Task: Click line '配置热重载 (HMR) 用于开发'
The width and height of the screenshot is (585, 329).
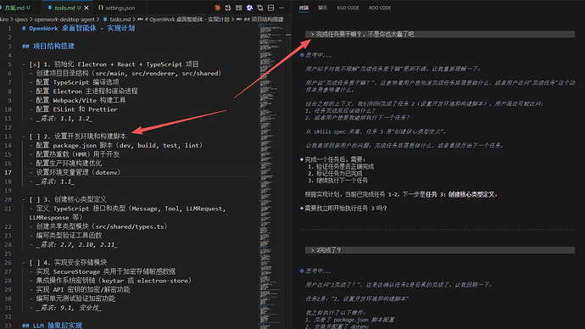Action: (78, 154)
